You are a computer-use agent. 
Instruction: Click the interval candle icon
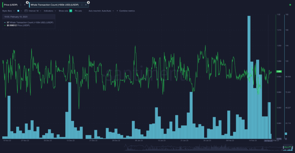26,11
